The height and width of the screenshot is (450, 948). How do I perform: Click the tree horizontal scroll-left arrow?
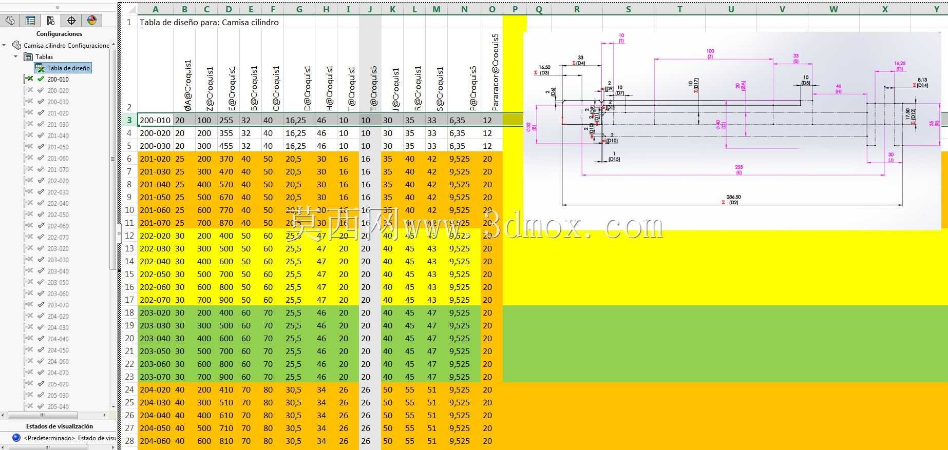(3, 415)
